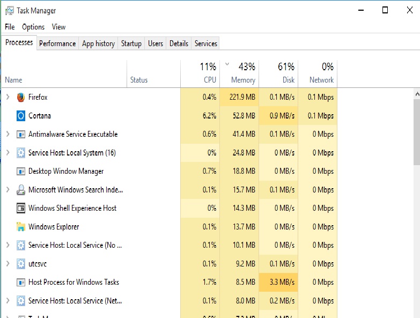Sort by the CPU column header
Image resolution: width=420 pixels, height=318 pixels.
210,80
